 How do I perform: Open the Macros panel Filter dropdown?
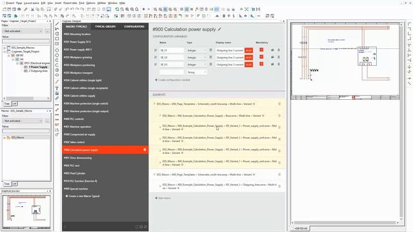coord(23,121)
